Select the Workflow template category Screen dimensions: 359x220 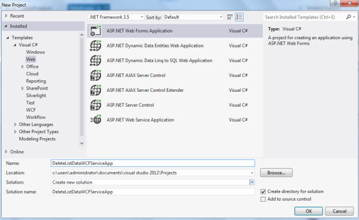36,117
